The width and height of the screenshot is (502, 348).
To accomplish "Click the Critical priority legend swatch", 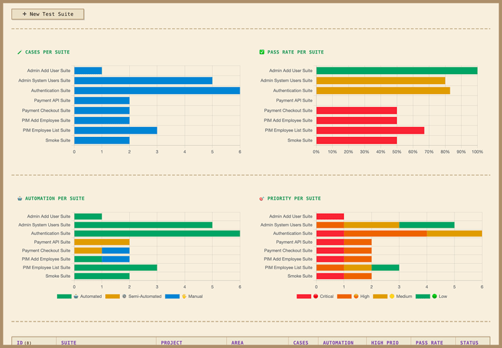I will (304, 296).
